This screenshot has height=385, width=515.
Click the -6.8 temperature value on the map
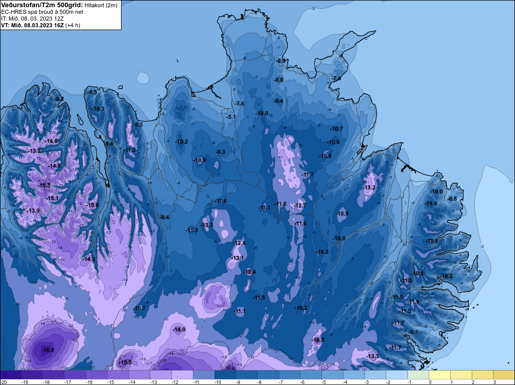click(x=452, y=199)
